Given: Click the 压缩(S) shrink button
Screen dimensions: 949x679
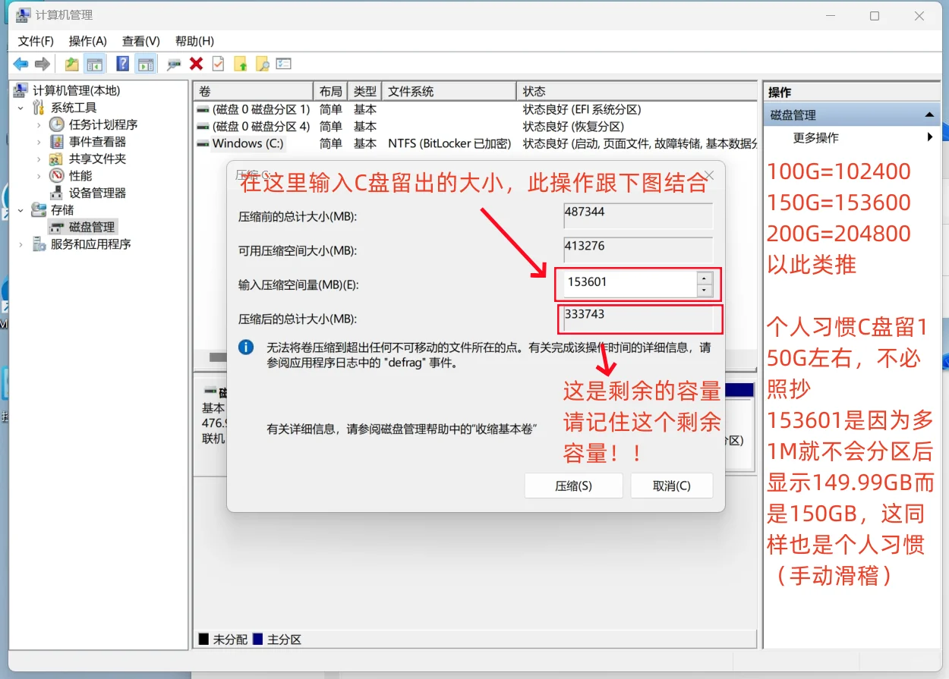Looking at the screenshot, I should pos(574,486).
